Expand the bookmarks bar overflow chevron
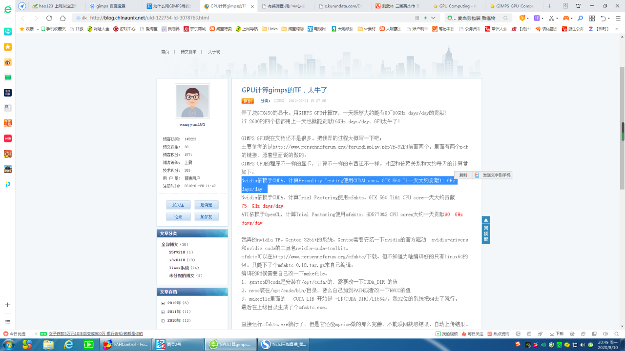Image resolution: width=625 pixels, height=351 pixels. coord(616,29)
